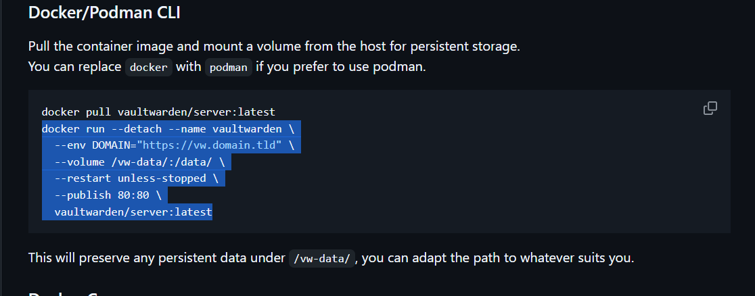Click the final highlighted vaultwarden/server:latest line
The image size is (755, 296).
point(133,212)
